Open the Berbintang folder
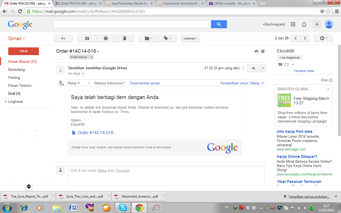Viewport: 341px width, 213px height. tap(17, 69)
